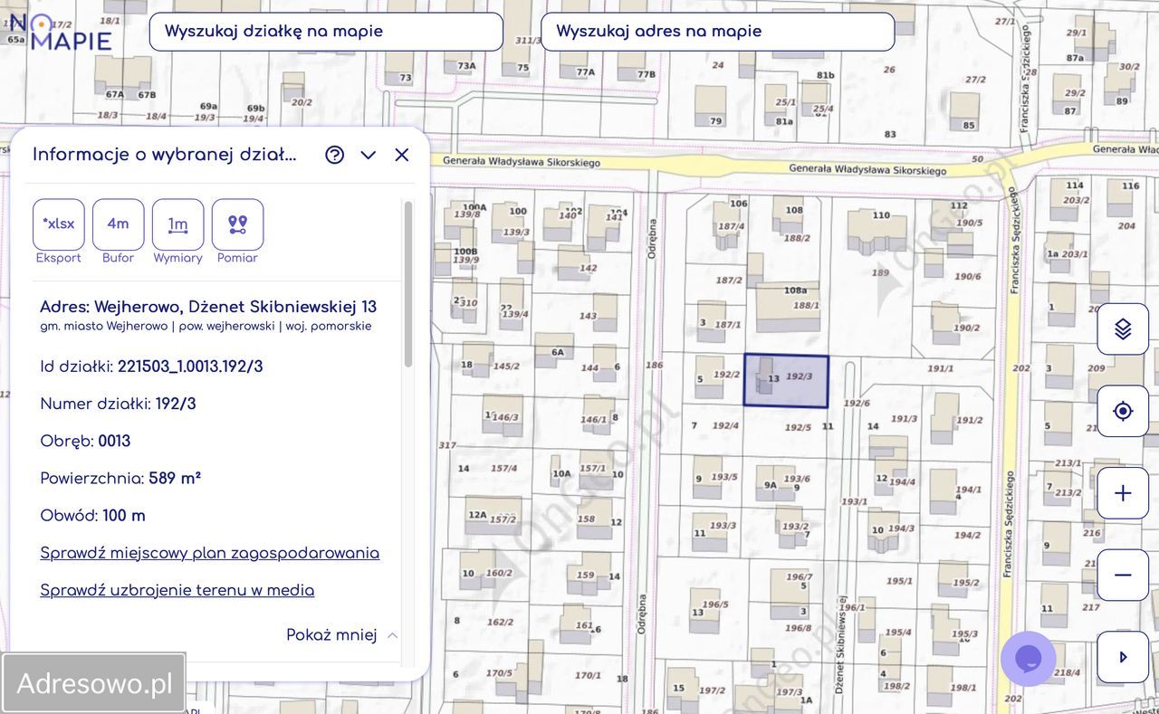1159x714 pixels.
Task: Expand the side arrow panel button
Action: point(1123,657)
